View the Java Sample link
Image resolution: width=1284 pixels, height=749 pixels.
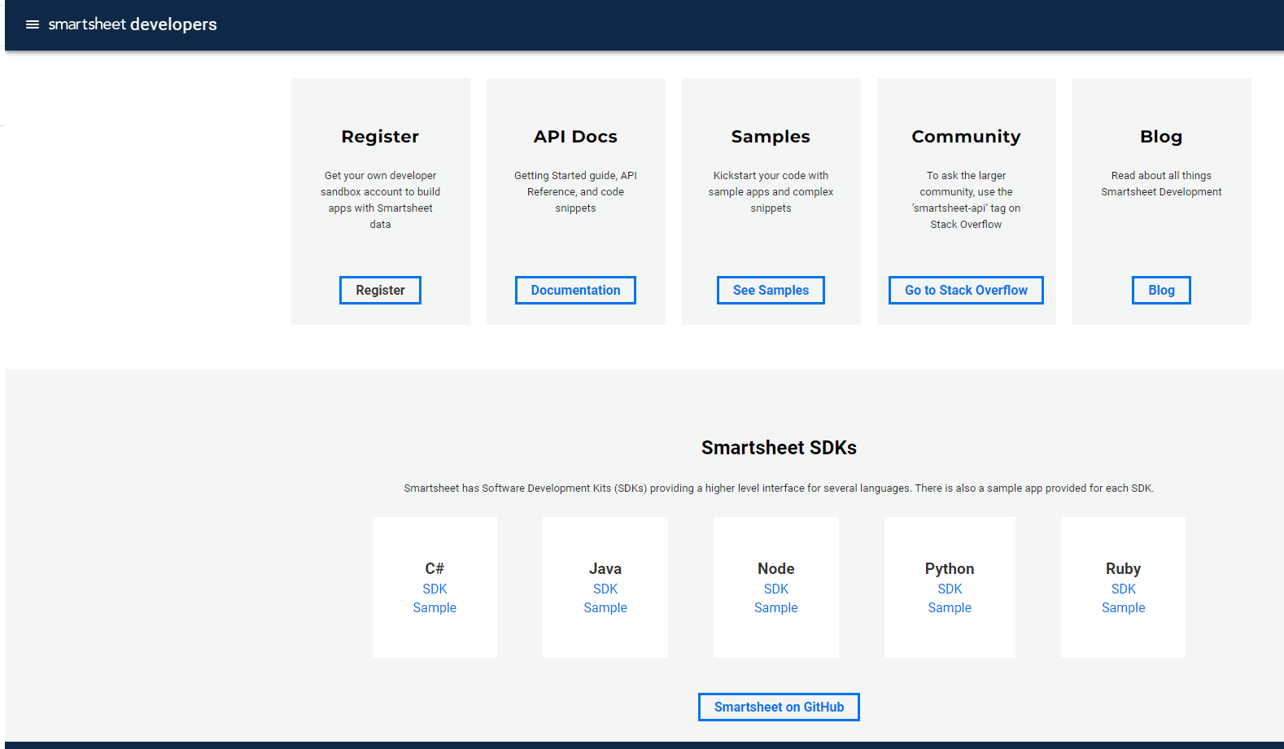point(605,608)
